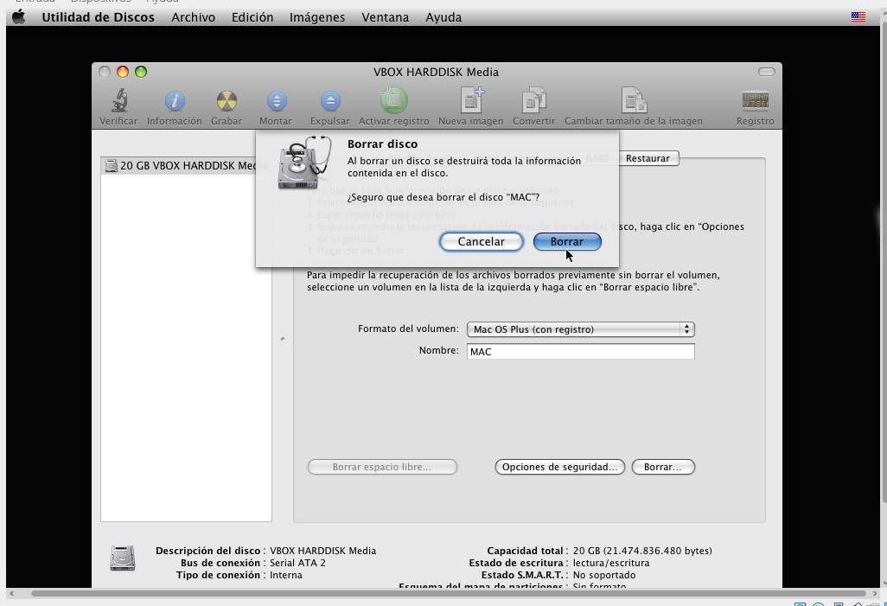
Task: Open the Ayuda menu
Action: 443,17
